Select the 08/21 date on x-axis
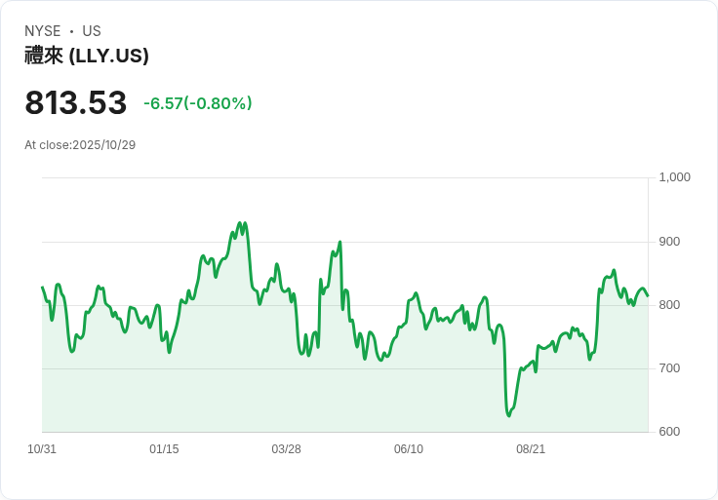This screenshot has width=718, height=500. tap(531, 449)
